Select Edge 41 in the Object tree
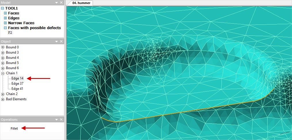 pyautogui.click(x=17, y=89)
